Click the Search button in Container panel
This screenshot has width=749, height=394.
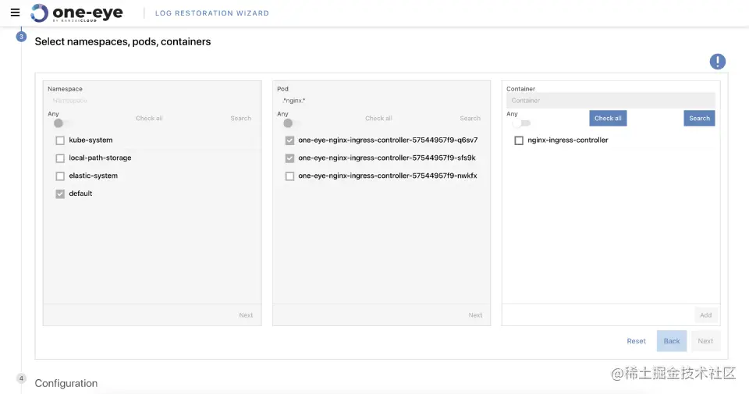point(699,119)
